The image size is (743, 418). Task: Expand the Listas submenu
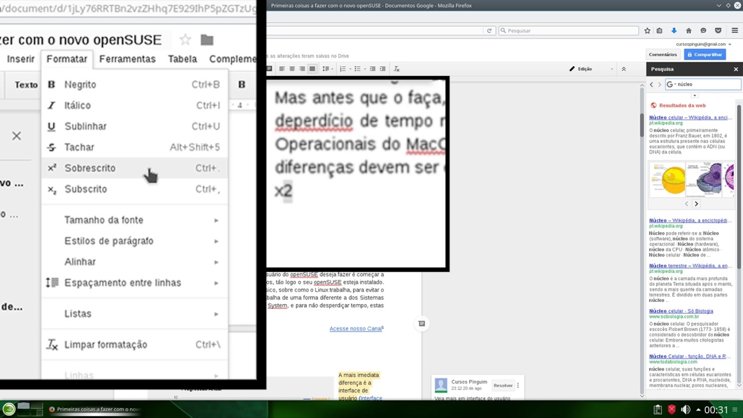(135, 313)
